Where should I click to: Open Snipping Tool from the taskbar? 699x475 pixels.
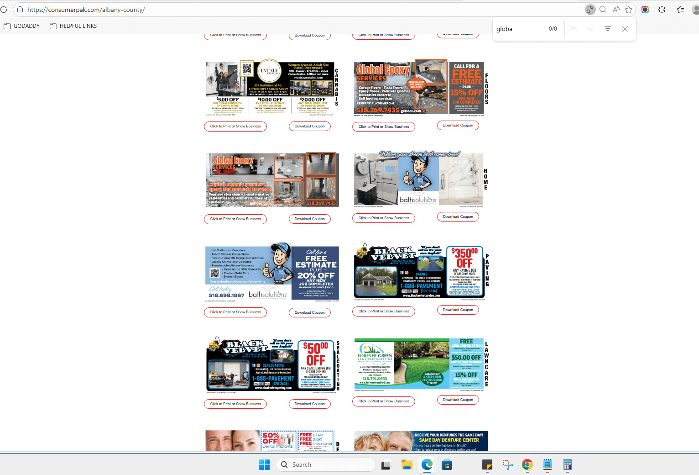(x=507, y=464)
